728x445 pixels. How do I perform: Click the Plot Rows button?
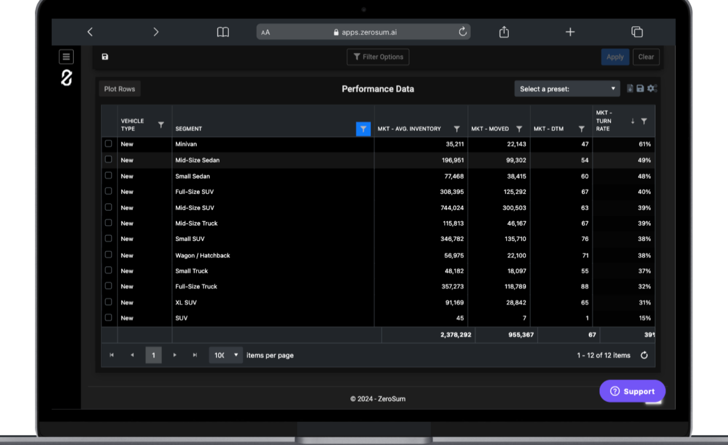pyautogui.click(x=120, y=89)
